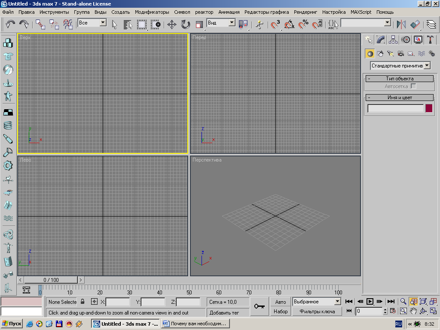Screen dimensions: 440x330
Task: Select the Geometry category sphere icon
Action: click(370, 54)
